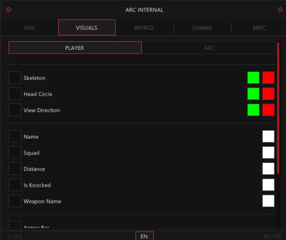Check the View Direction option
286x240 pixels.
(15, 110)
